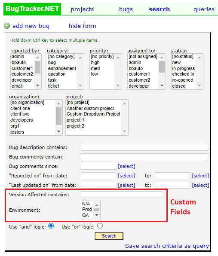Select client one in organization list
The width and height of the screenshot is (218, 256).
(x=20, y=109)
